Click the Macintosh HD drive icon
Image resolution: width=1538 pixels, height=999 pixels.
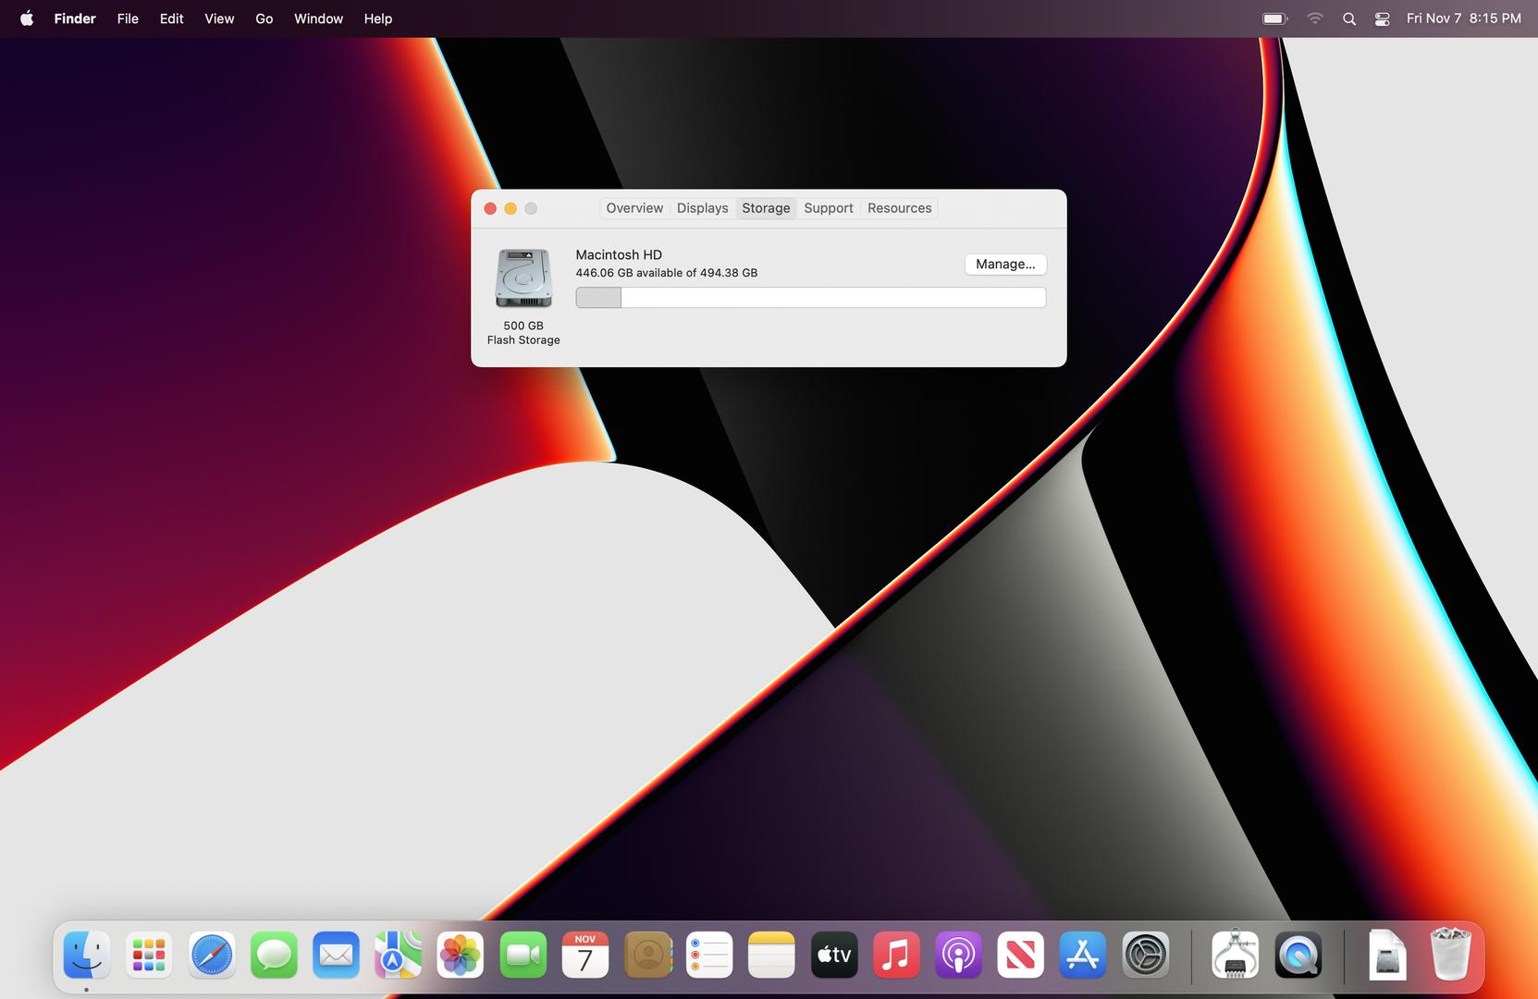(x=523, y=277)
